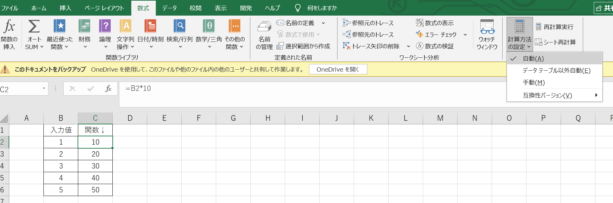The height and width of the screenshot is (203, 613).
Task: Click the OneDrive を開く button
Action: (337, 69)
